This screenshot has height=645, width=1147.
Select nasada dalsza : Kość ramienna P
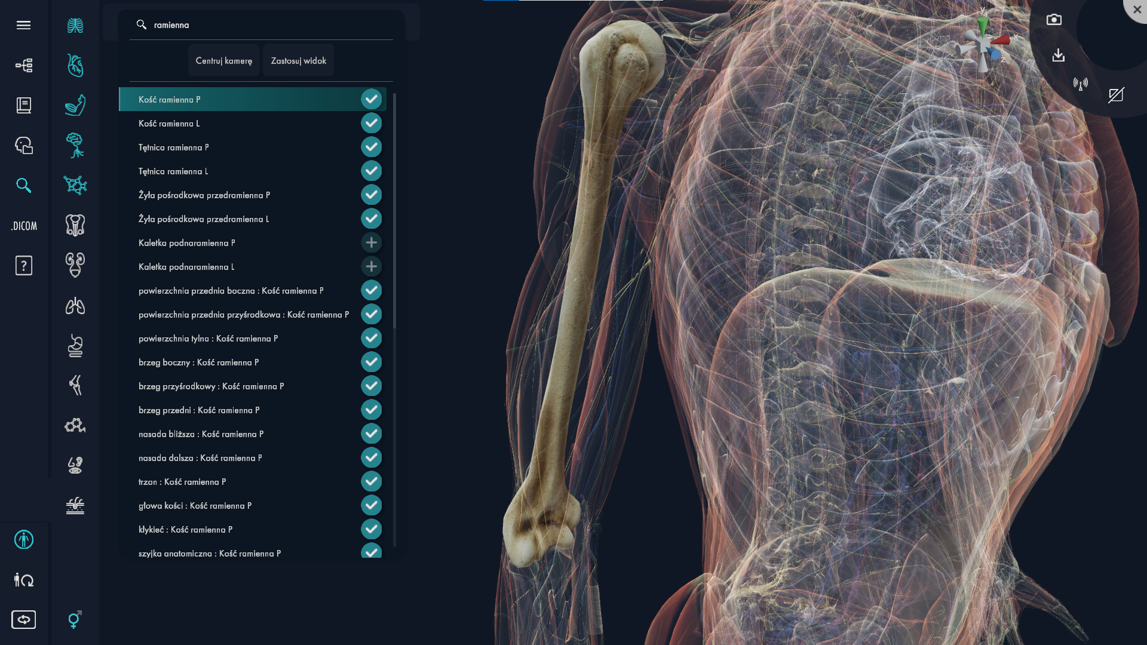(x=253, y=457)
